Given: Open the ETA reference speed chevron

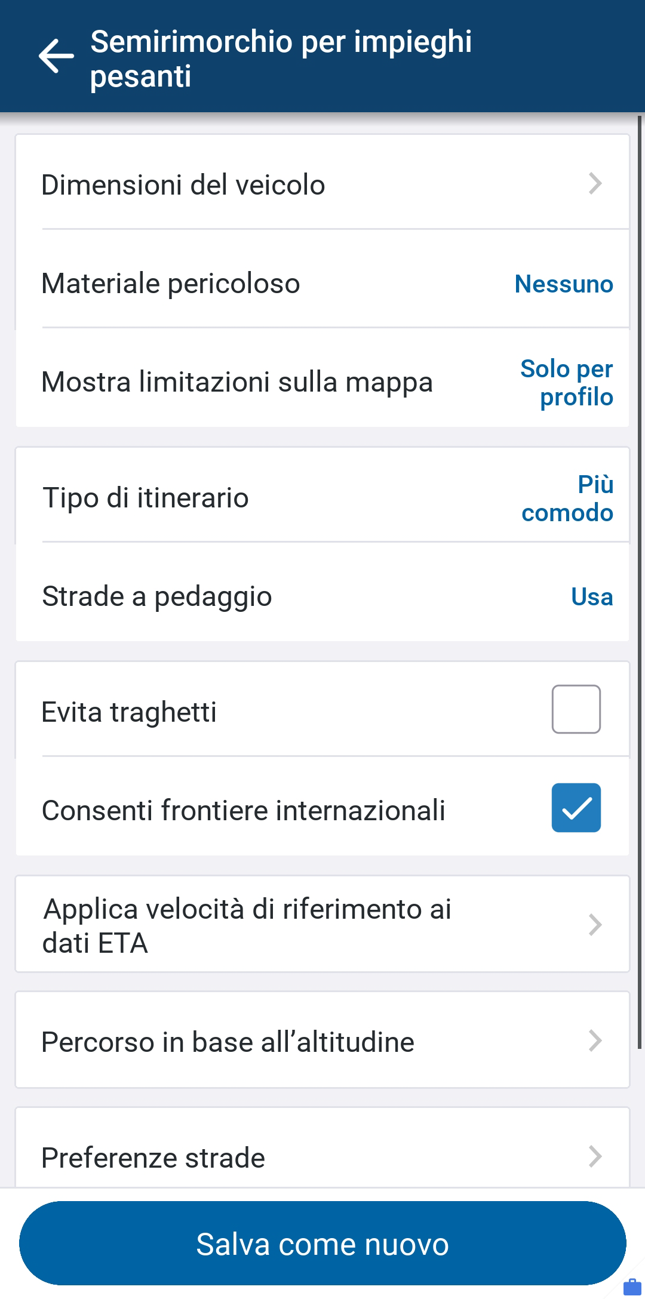Looking at the screenshot, I should pyautogui.click(x=595, y=925).
